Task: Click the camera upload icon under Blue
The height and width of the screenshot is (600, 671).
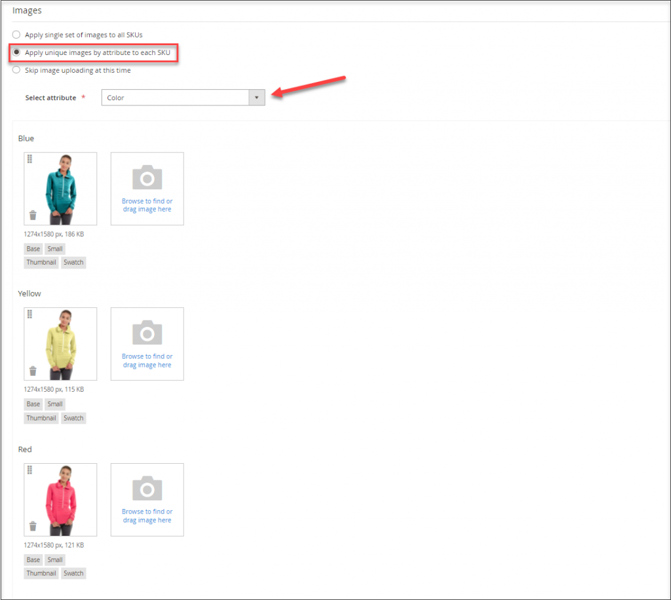Action: (x=147, y=177)
